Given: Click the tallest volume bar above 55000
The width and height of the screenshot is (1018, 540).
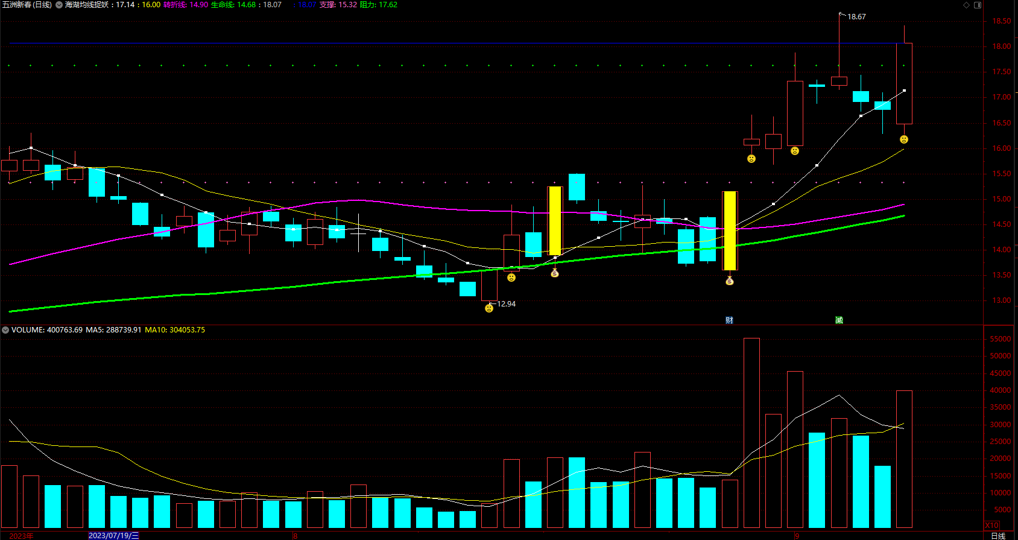Looking at the screenshot, I should pyautogui.click(x=751, y=433).
